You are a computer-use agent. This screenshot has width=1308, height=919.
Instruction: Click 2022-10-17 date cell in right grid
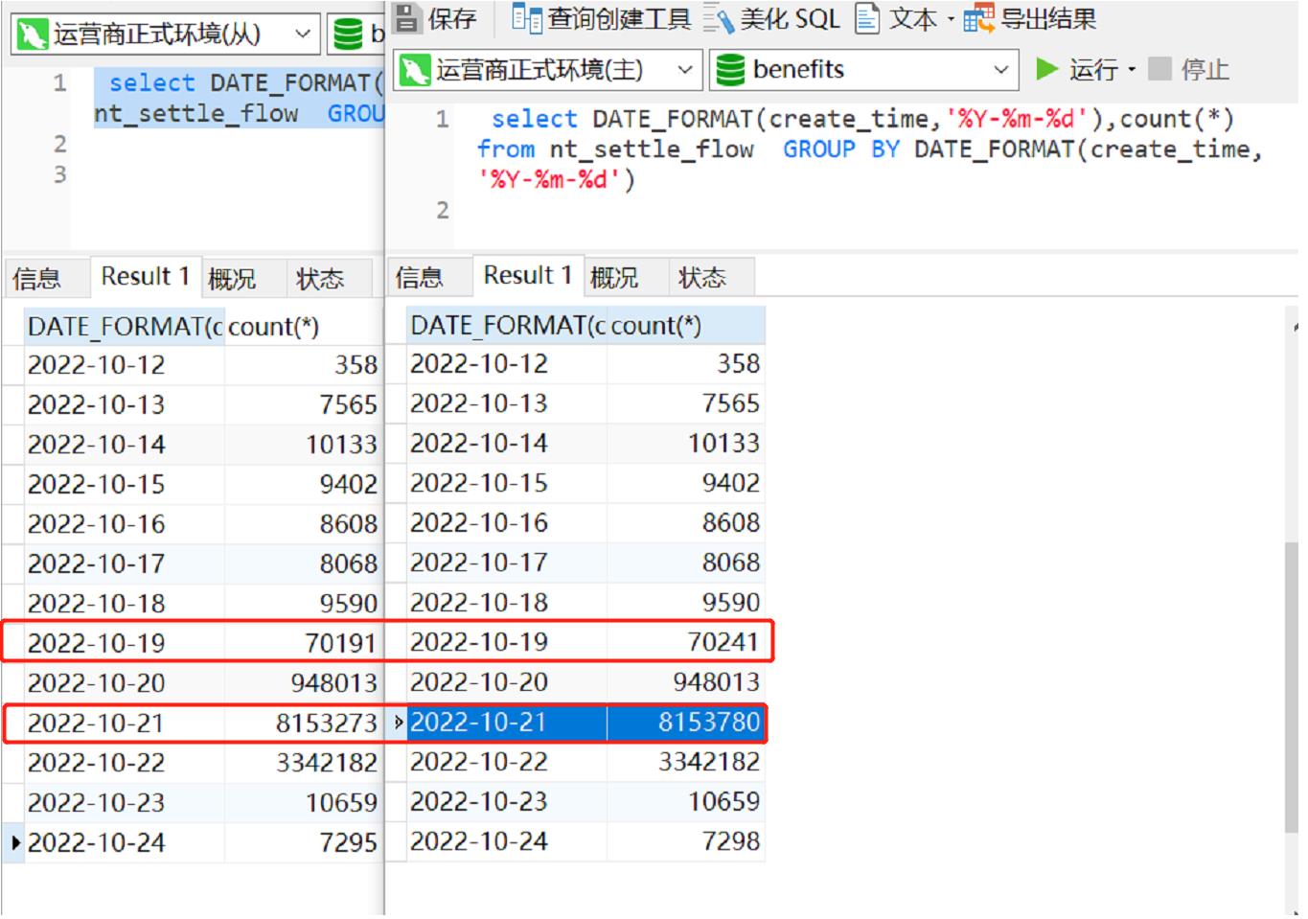508,563
